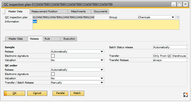Click the 'Sample' section heading
Image resolution: width=191 pixels, height=102 pixels.
[10, 47]
